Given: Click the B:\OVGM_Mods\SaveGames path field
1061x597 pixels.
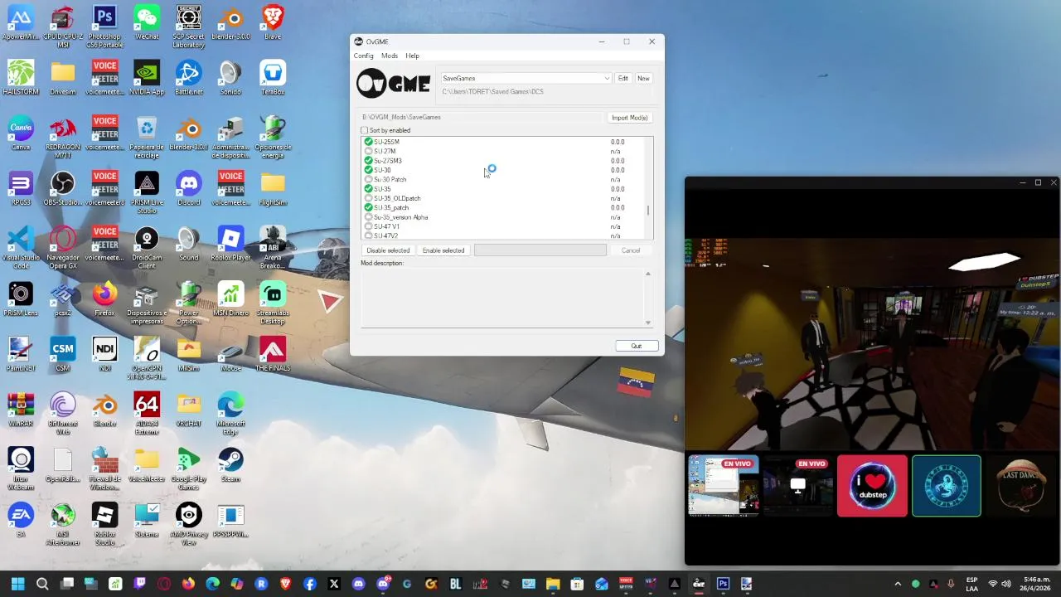Looking at the screenshot, I should pyautogui.click(x=481, y=118).
